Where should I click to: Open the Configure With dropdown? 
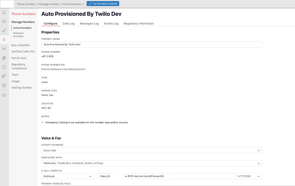click(152, 163)
